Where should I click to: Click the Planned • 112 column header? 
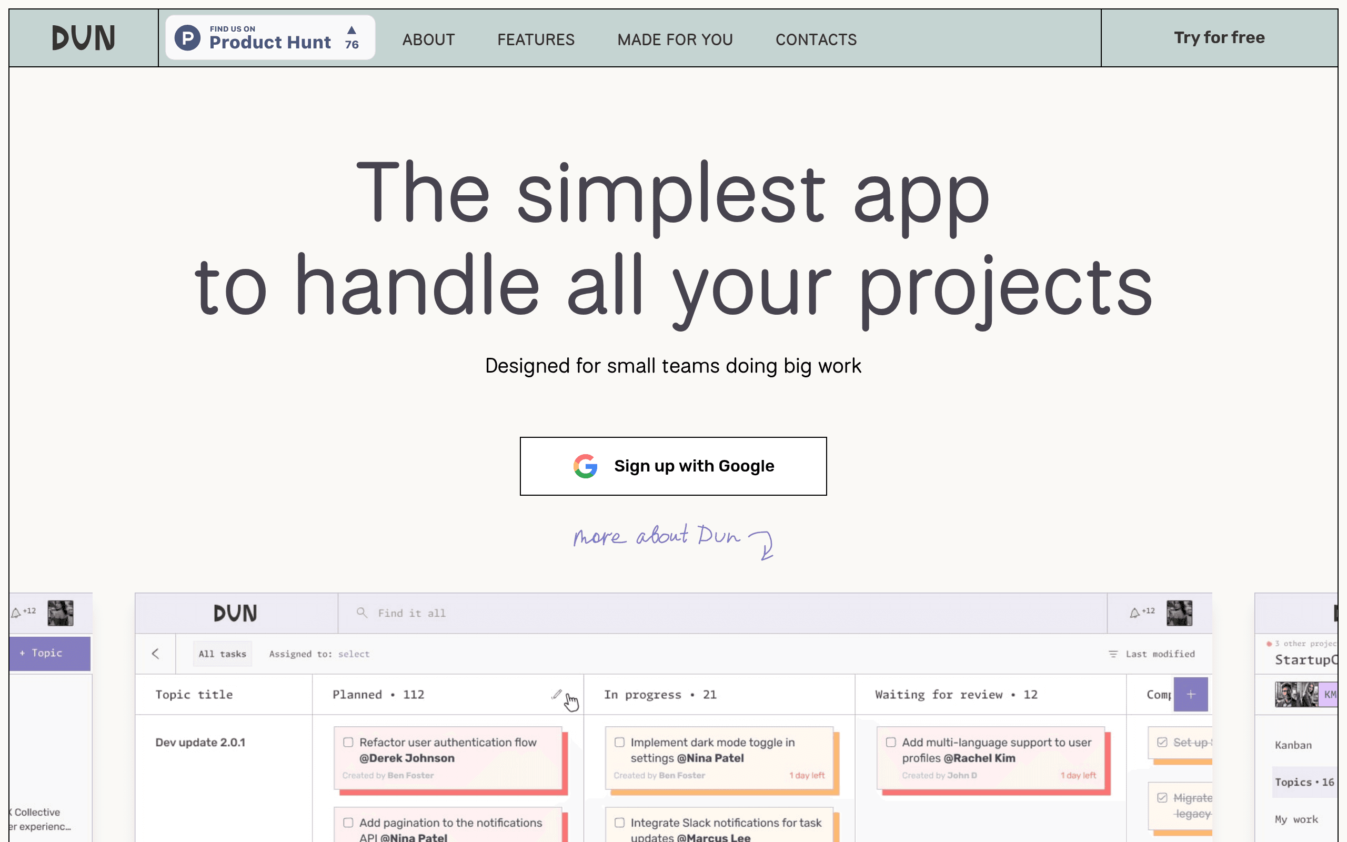pos(378,695)
